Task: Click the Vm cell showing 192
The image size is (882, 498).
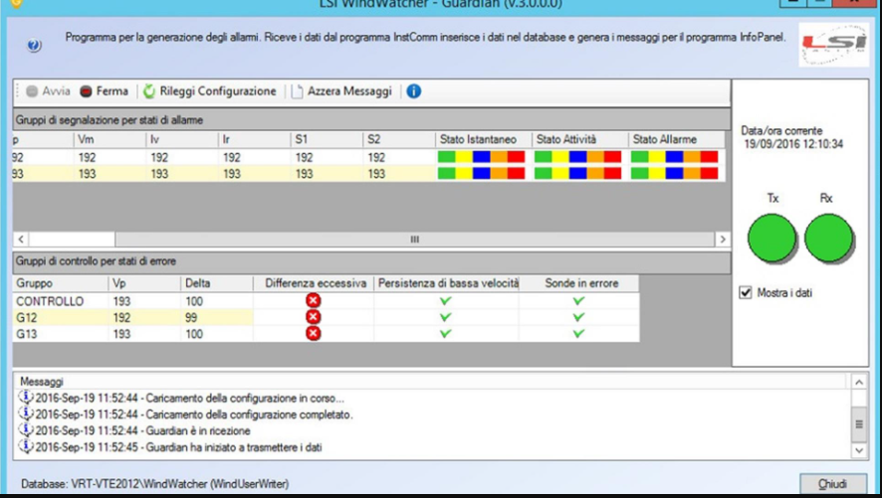Action: click(x=110, y=157)
